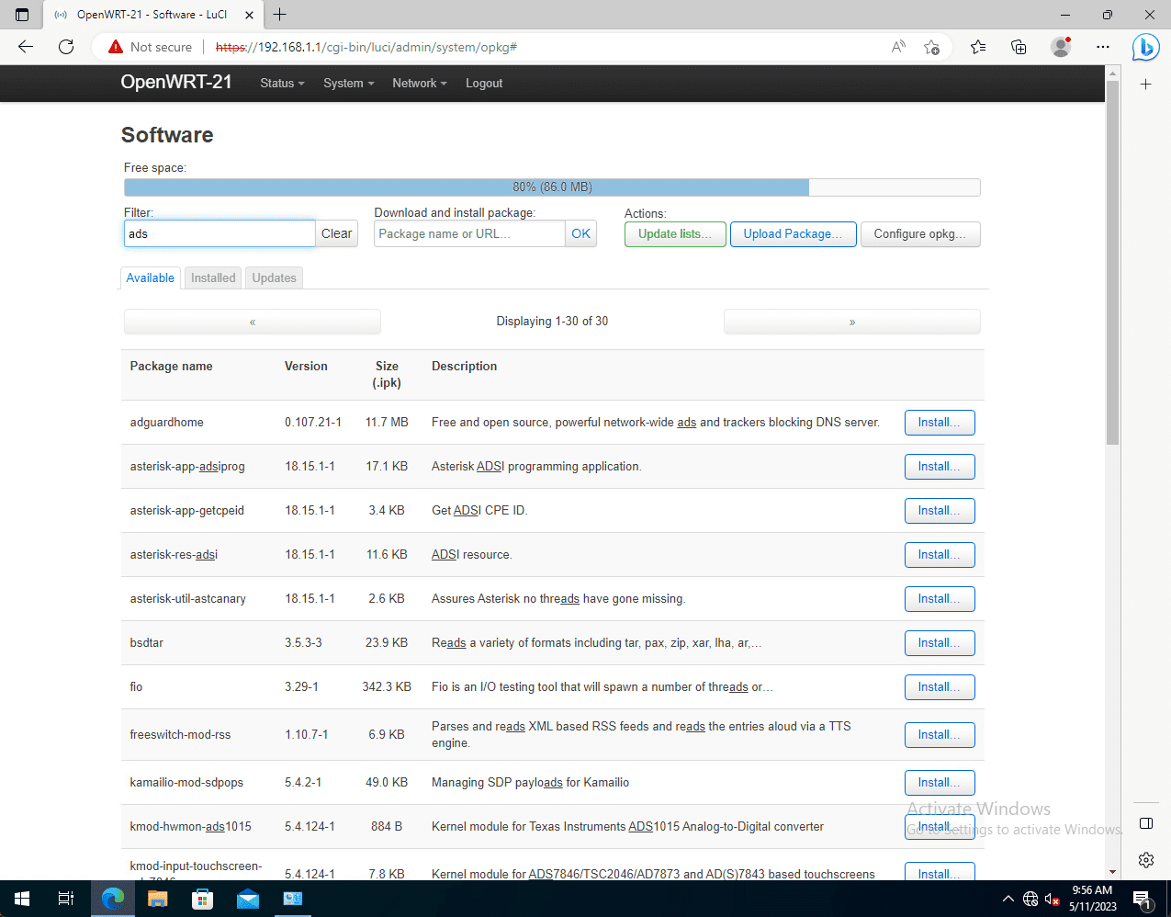Image resolution: width=1171 pixels, height=917 pixels.
Task: Clear the package filter
Action: click(336, 233)
